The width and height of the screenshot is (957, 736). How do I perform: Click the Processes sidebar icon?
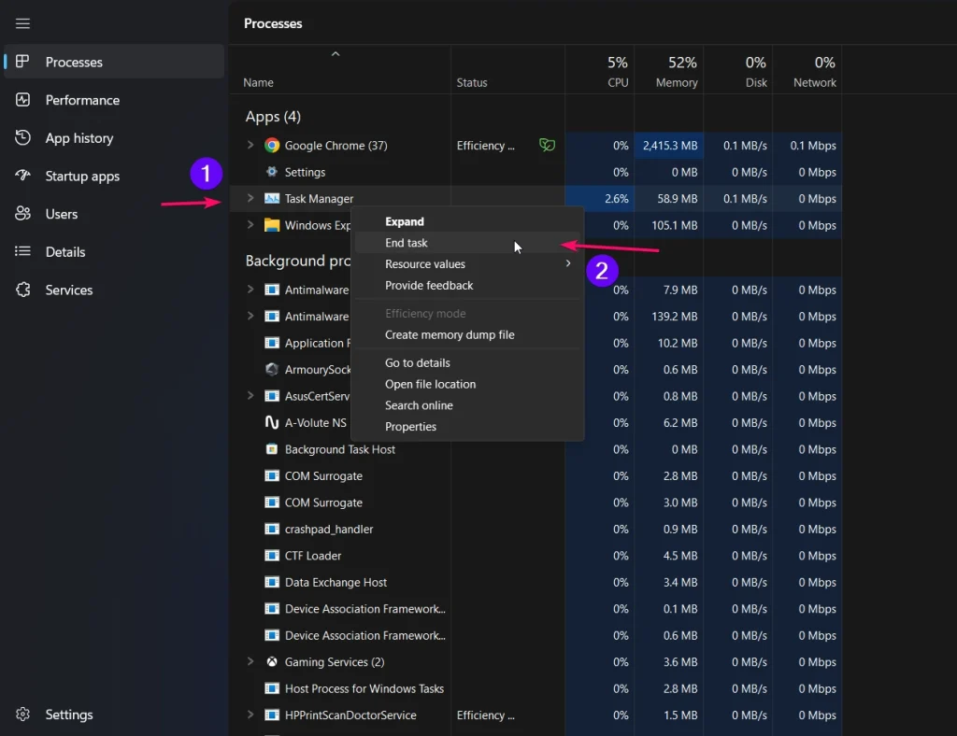click(x=22, y=62)
